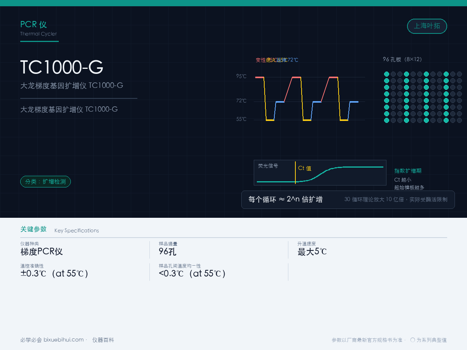
Task: Click the PCR 仪 header title
Action: coord(33,24)
